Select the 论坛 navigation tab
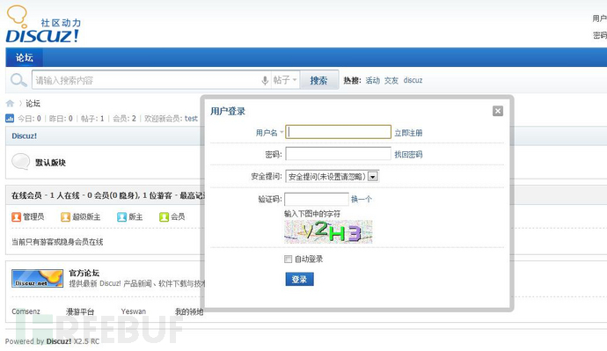This screenshot has height=351, width=607. pos(25,58)
